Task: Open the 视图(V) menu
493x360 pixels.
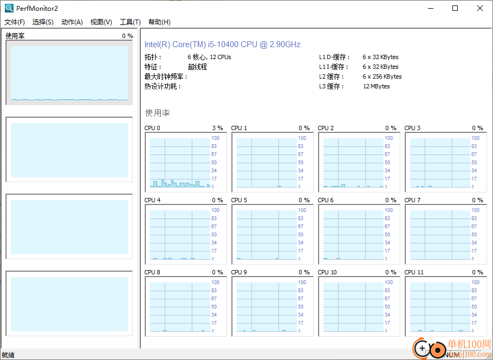Action: (101, 22)
